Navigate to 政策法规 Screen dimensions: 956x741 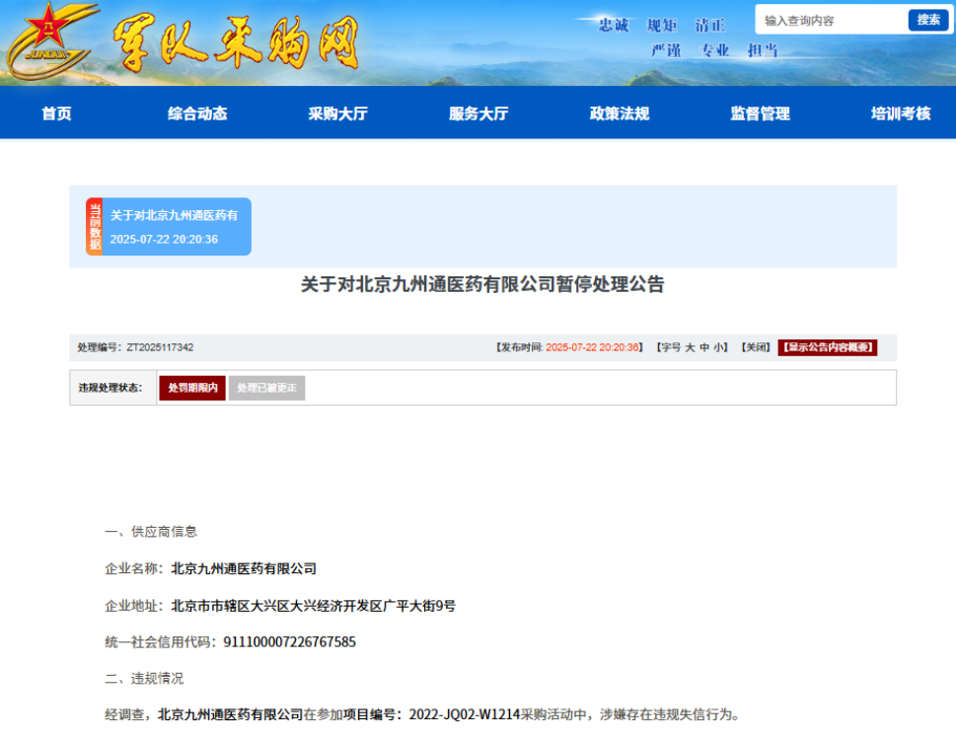620,113
